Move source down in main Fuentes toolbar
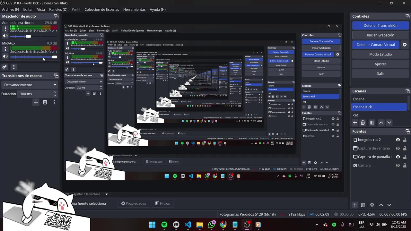The image size is (411, 231). [389, 205]
